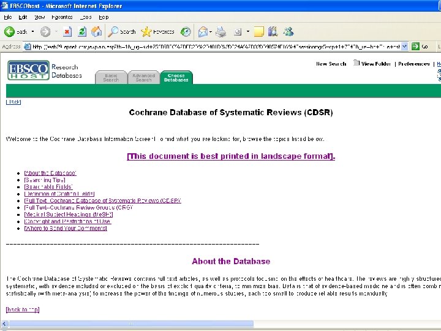This screenshot has height=331, width=441.
Task: Open Full Text Cochrane Database (CDSR) link
Action: click(103, 200)
